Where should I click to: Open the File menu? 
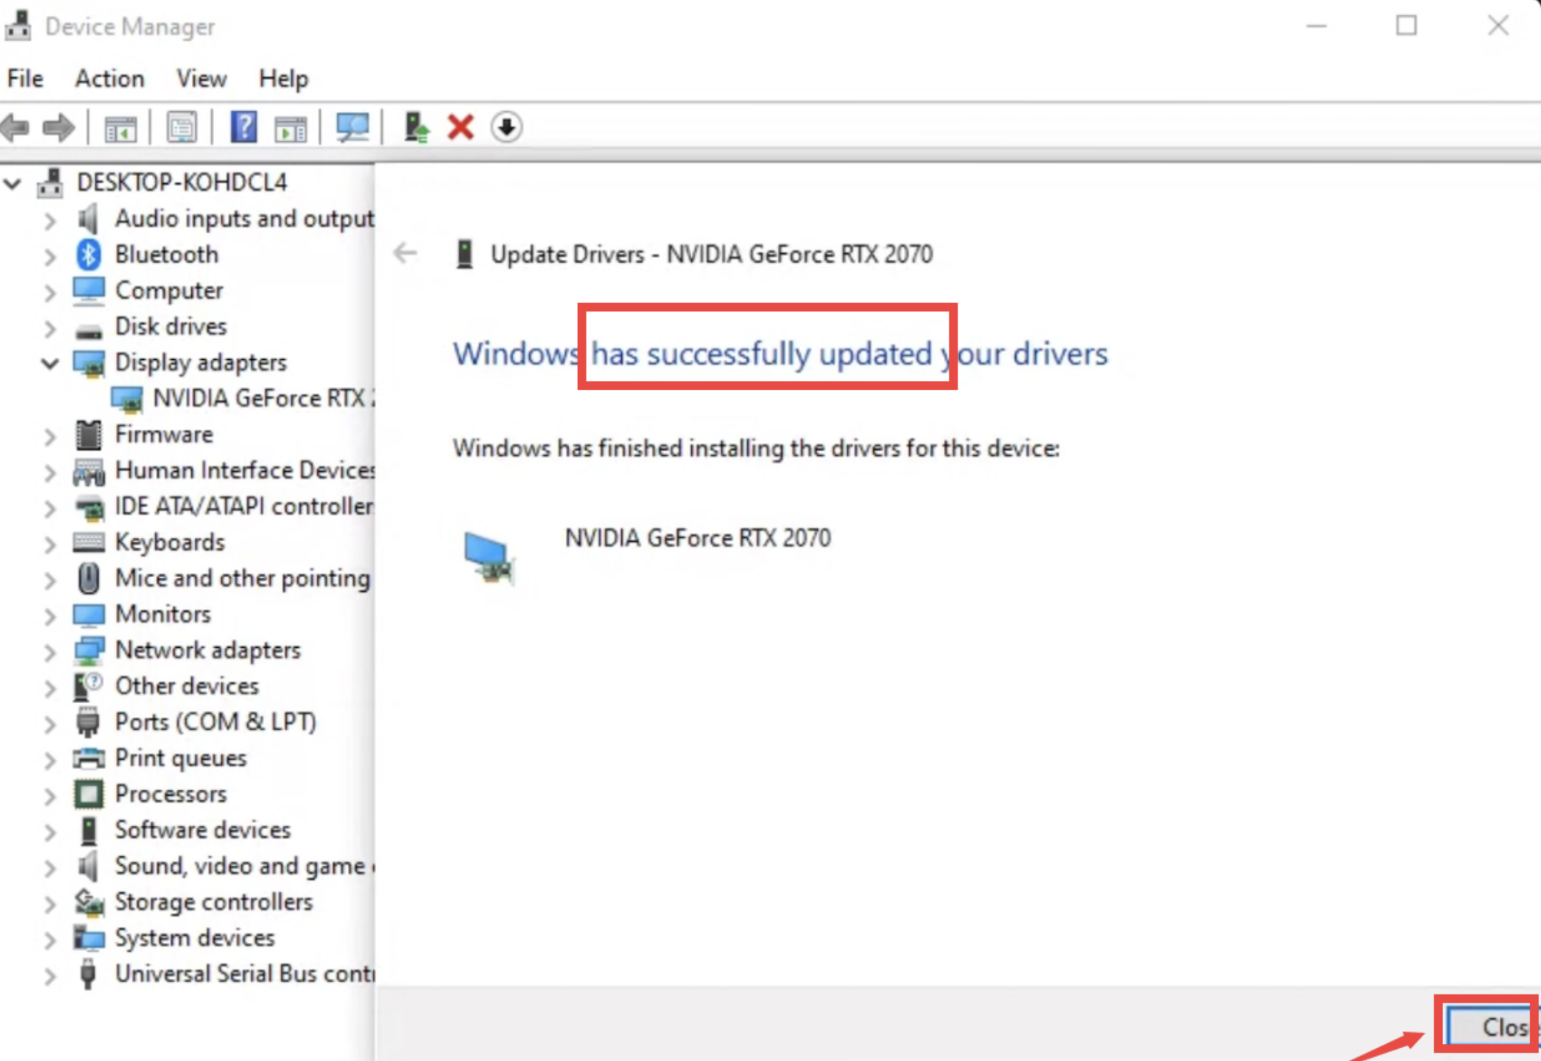(25, 78)
